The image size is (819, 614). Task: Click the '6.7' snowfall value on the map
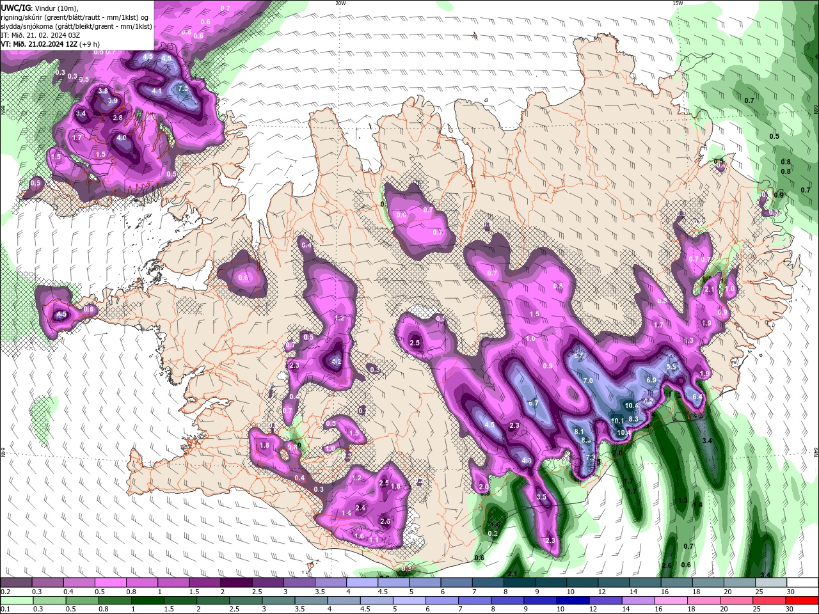click(x=534, y=404)
